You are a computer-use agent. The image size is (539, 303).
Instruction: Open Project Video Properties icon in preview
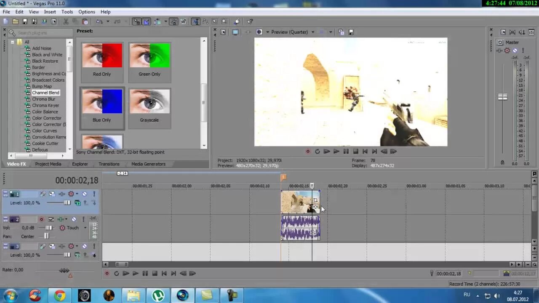(x=223, y=32)
